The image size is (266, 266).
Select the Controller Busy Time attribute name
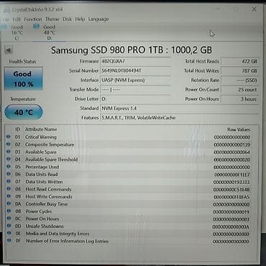tap(47, 204)
